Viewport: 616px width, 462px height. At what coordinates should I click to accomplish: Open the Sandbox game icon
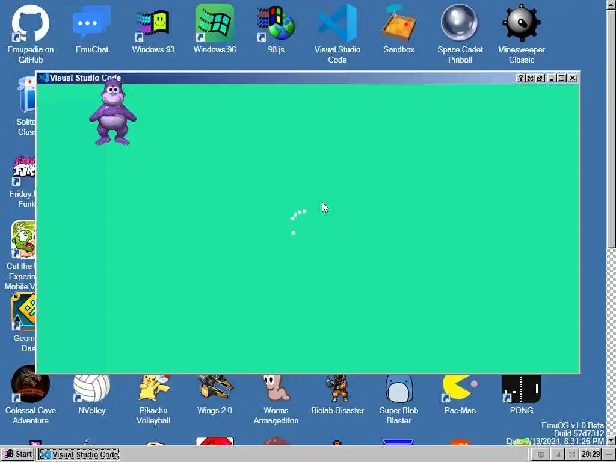(399, 29)
